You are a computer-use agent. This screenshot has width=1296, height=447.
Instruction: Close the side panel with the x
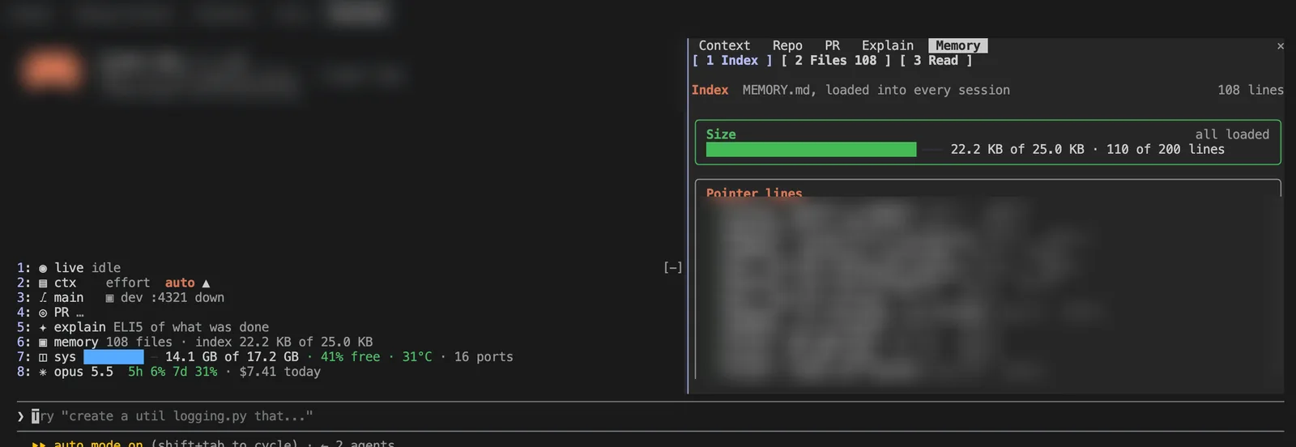click(1281, 46)
